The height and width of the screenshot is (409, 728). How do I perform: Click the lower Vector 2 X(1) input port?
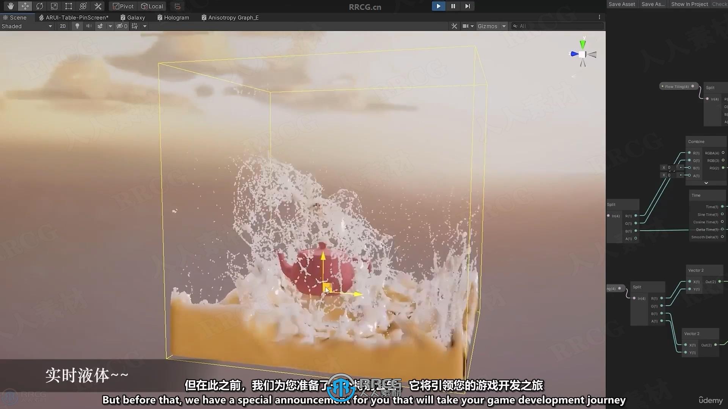686,345
